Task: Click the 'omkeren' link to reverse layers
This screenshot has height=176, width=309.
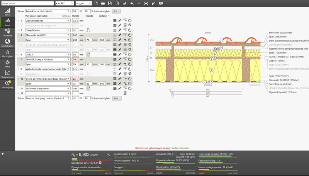Action: (66, 16)
